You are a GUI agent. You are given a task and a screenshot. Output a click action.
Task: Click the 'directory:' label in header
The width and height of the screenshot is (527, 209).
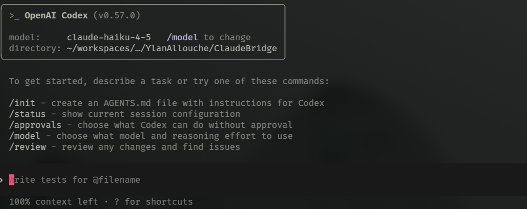[35, 49]
